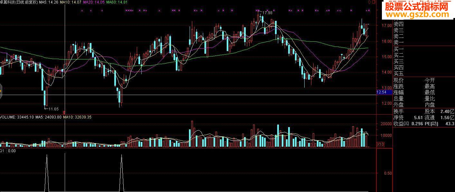Screen dimensions: 455x192
Task: Select the purple MA20: 14.05 label
Action: click(94, 2)
